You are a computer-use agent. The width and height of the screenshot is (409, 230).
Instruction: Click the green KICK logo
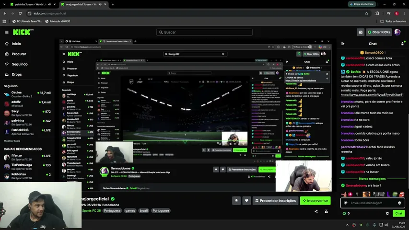tap(23, 32)
